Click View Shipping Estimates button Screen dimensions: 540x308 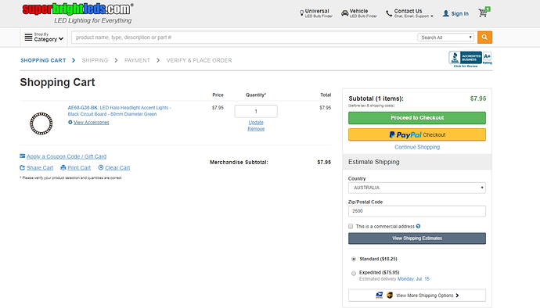[417, 238]
